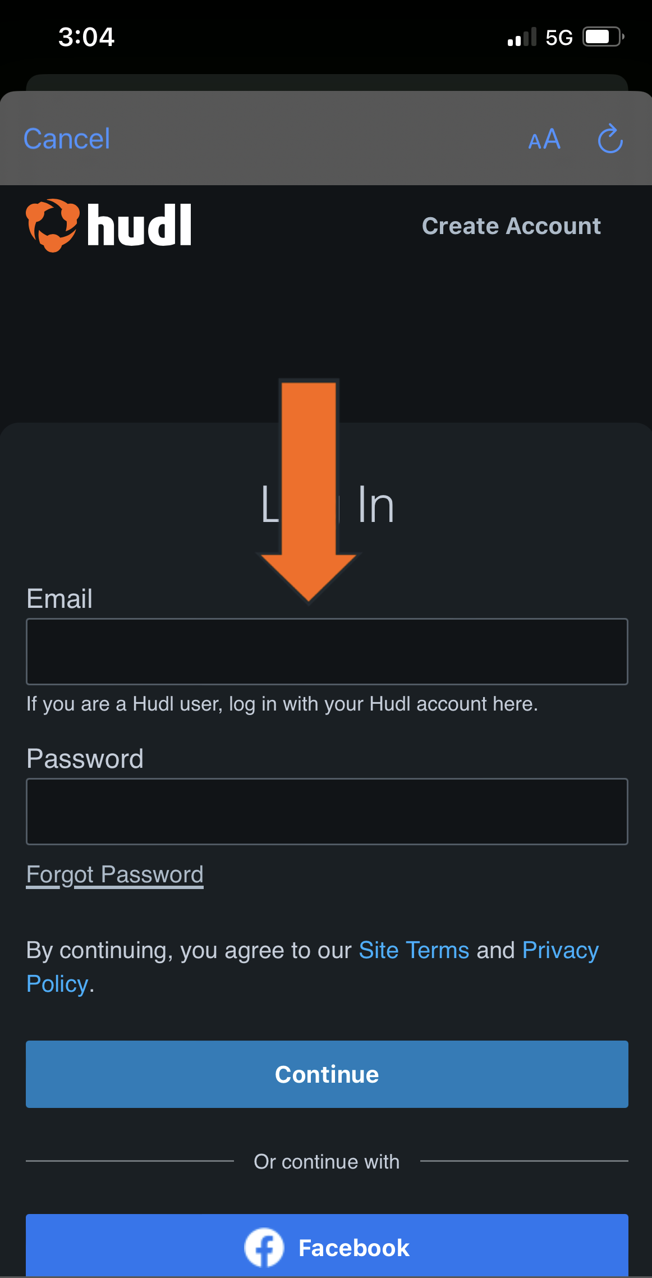The width and height of the screenshot is (652, 1278).
Task: Continue with Facebook
Action: click(x=326, y=1247)
